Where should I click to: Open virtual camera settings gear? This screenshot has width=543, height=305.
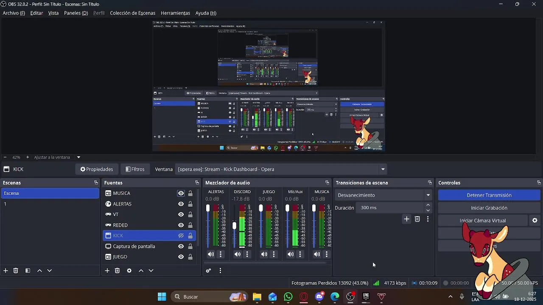535,221
